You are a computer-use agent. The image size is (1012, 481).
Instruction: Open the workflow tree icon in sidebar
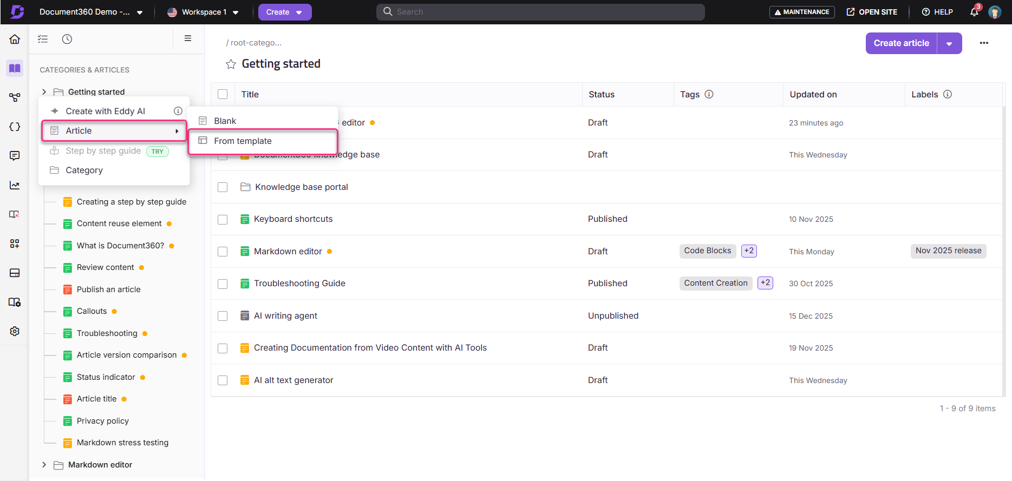[x=15, y=97]
